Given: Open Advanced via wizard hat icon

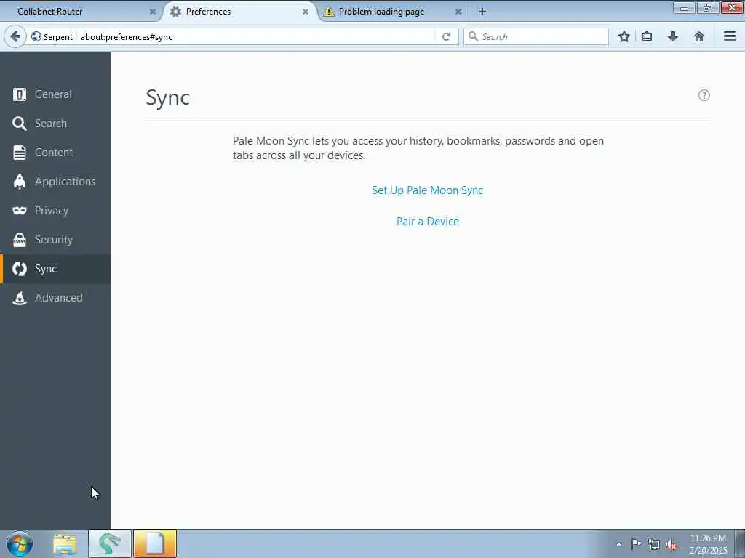Looking at the screenshot, I should pyautogui.click(x=20, y=298).
